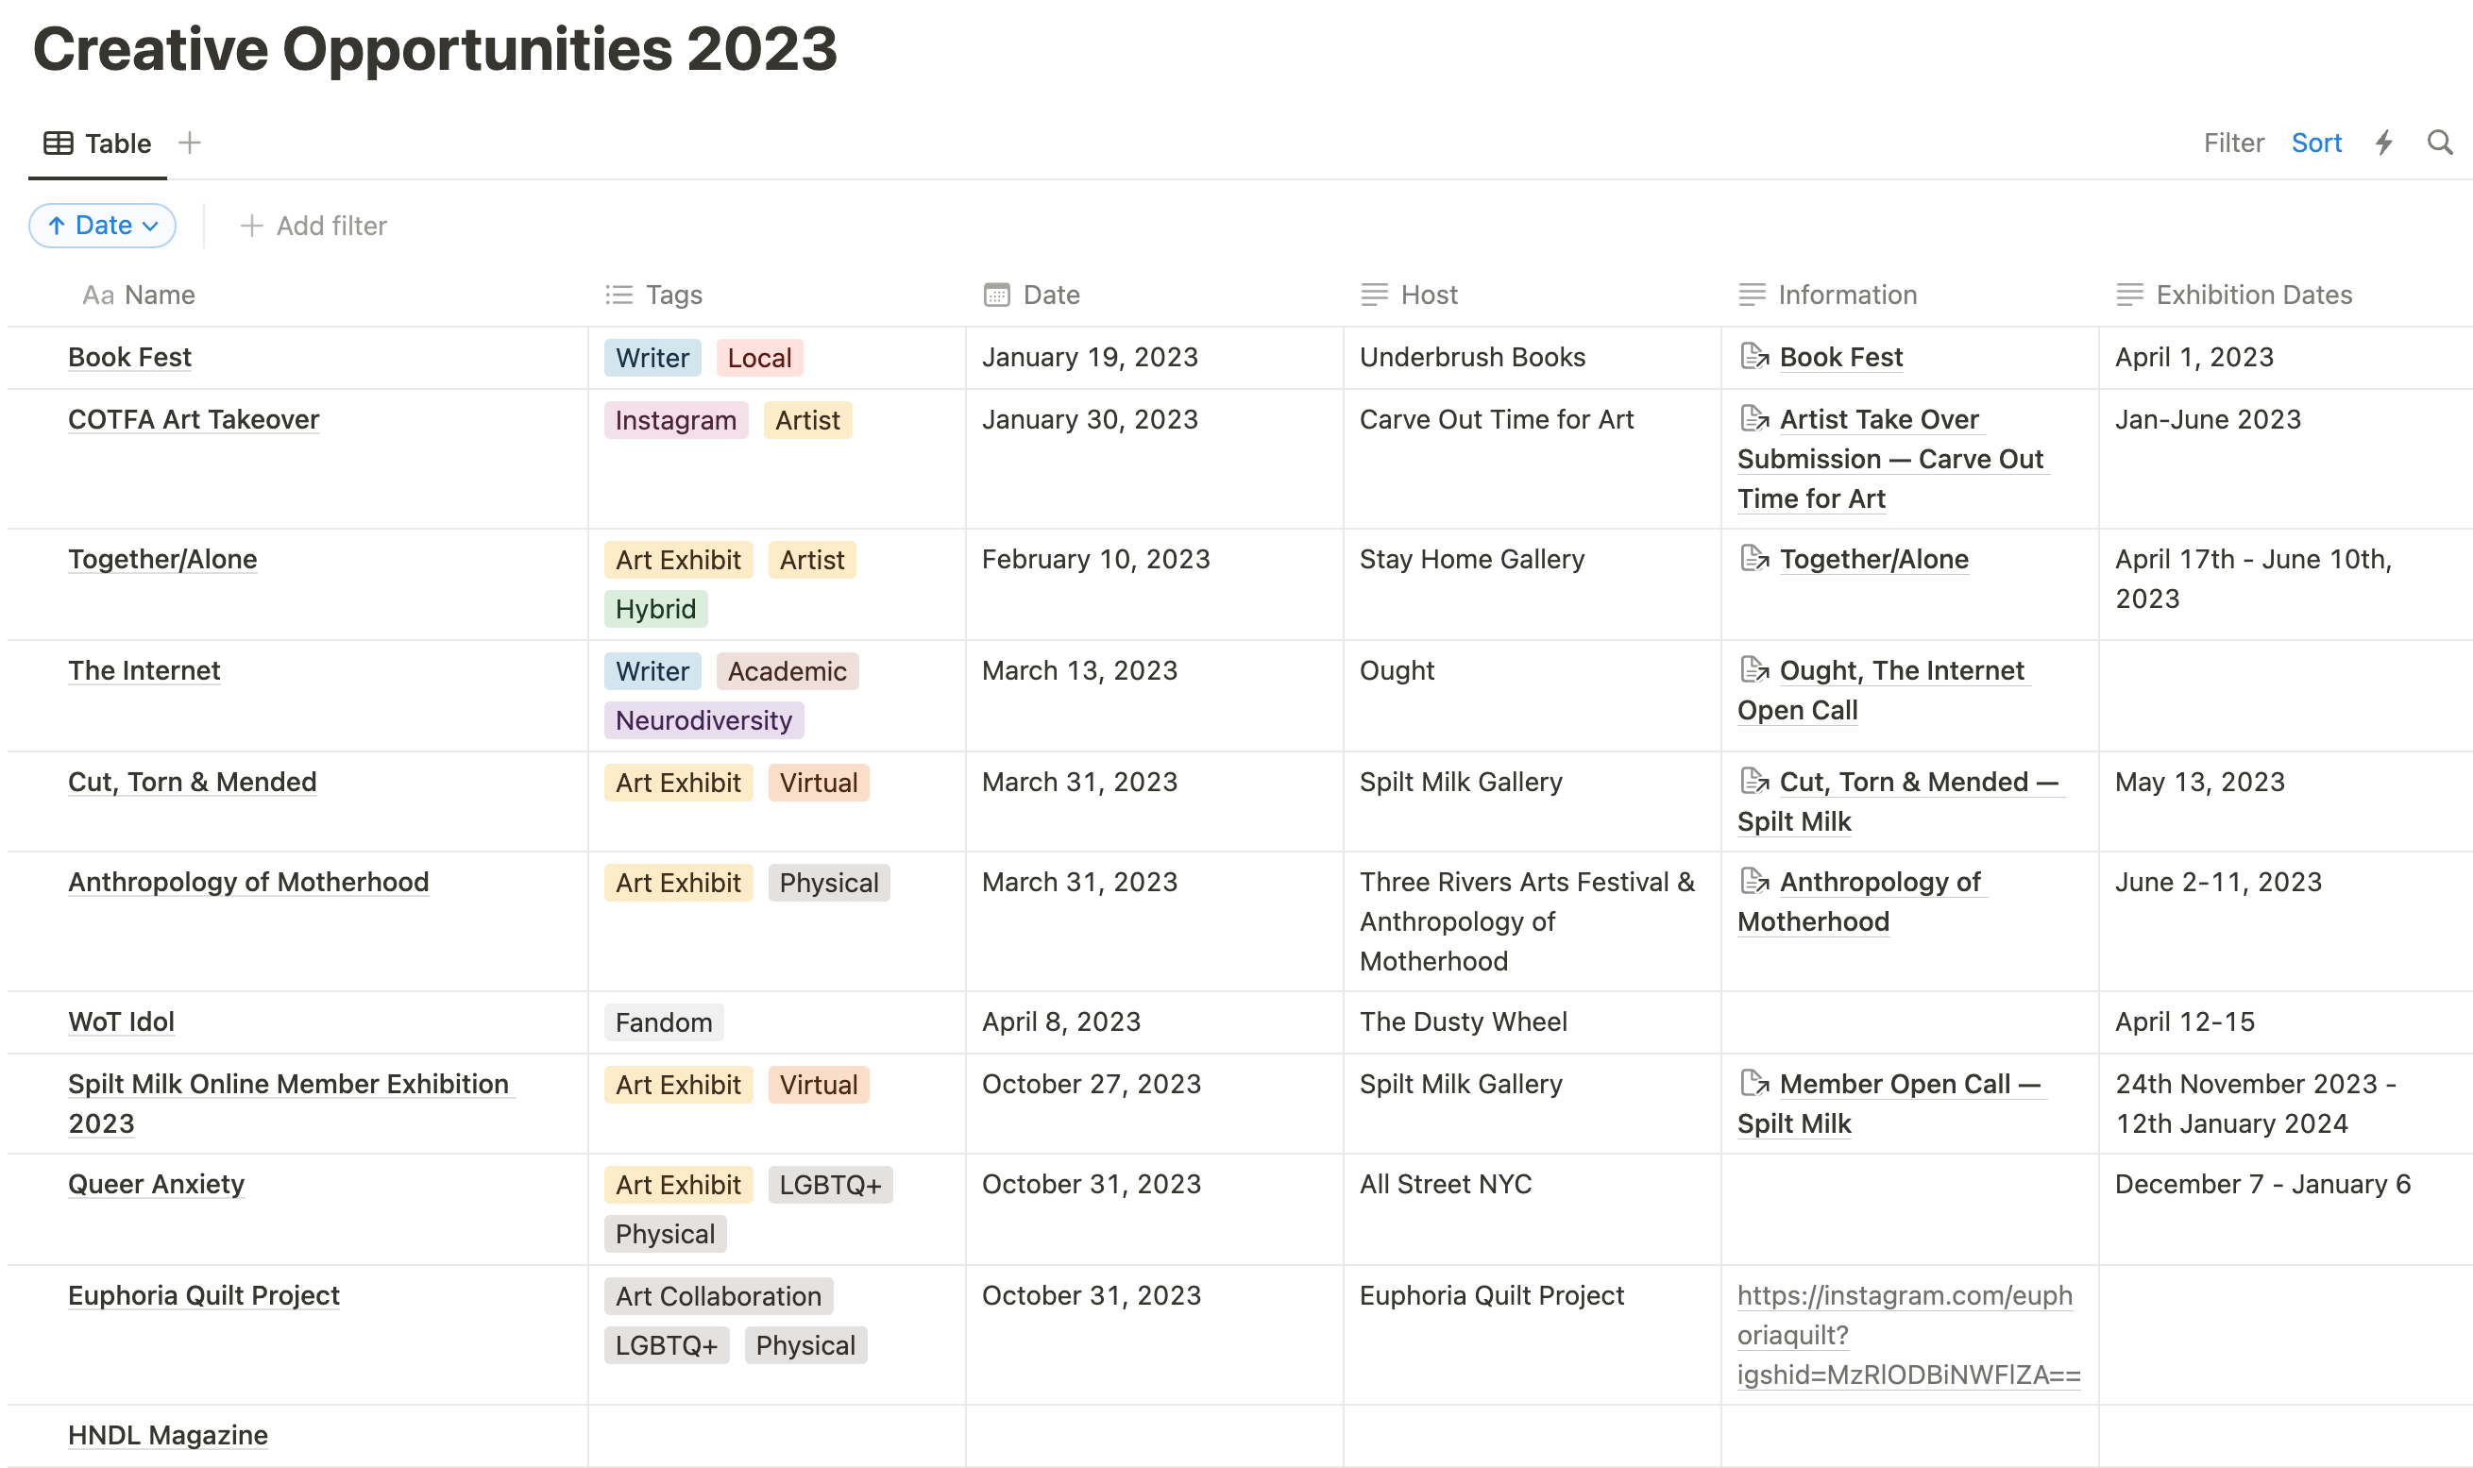The width and height of the screenshot is (2473, 1468).
Task: Click the search magnifier icon
Action: coord(2439,143)
